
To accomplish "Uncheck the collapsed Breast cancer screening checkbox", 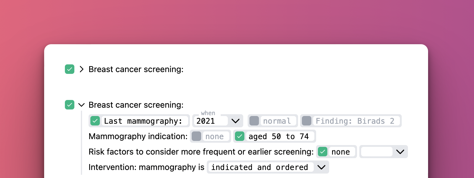I will tap(70, 69).
